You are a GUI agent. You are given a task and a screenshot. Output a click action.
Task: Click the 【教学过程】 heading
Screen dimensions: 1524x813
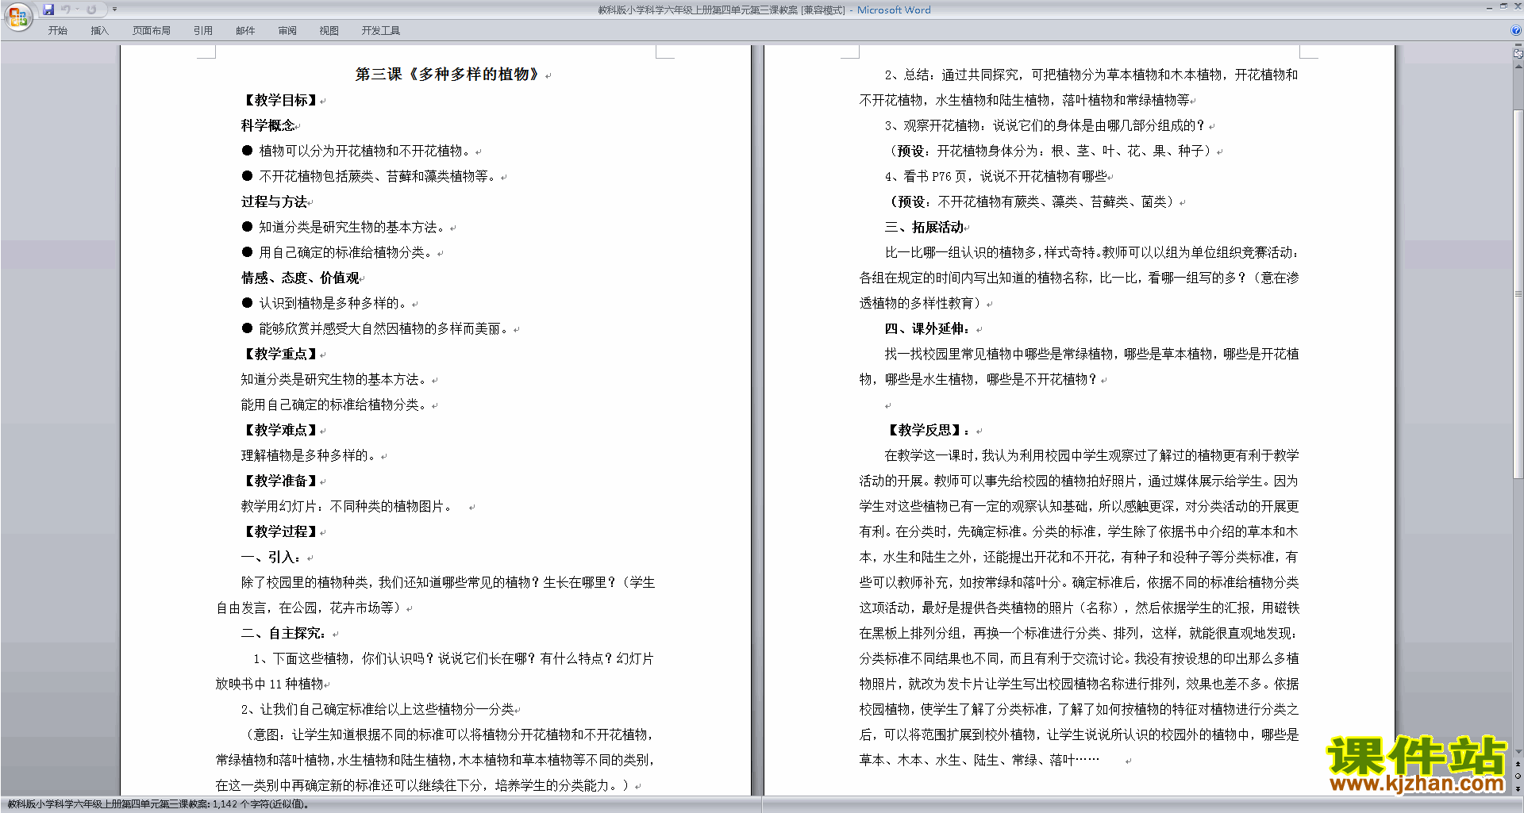coord(281,531)
